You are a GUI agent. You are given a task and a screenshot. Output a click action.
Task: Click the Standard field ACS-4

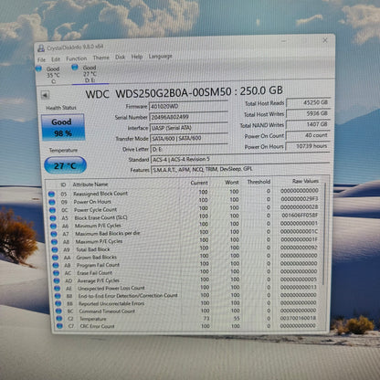(x=240, y=159)
